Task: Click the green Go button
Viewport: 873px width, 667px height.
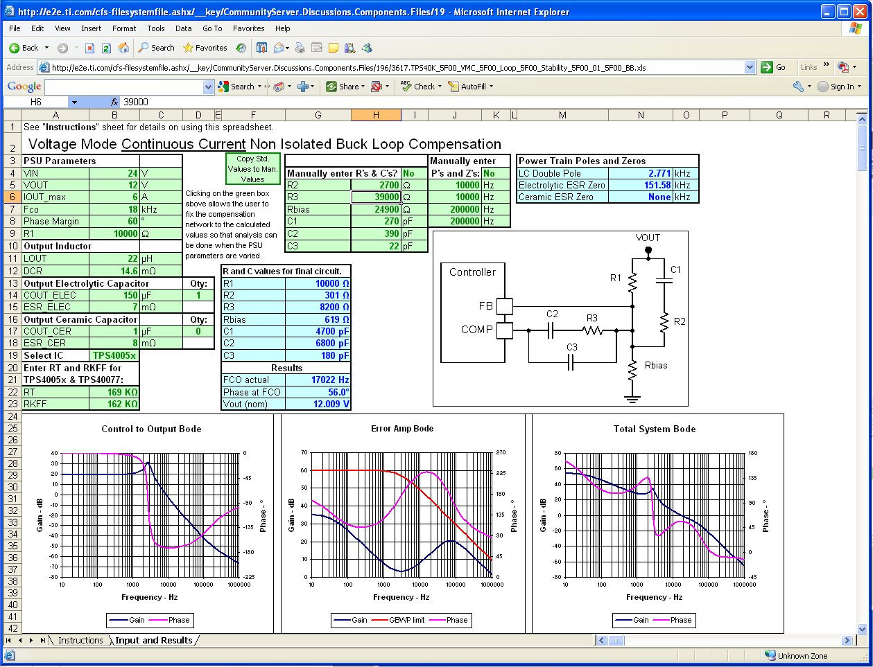Action: (x=774, y=67)
